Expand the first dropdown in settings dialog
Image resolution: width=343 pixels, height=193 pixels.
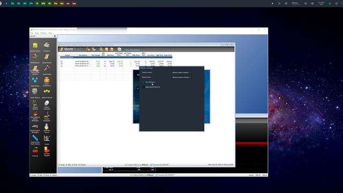tap(181, 72)
